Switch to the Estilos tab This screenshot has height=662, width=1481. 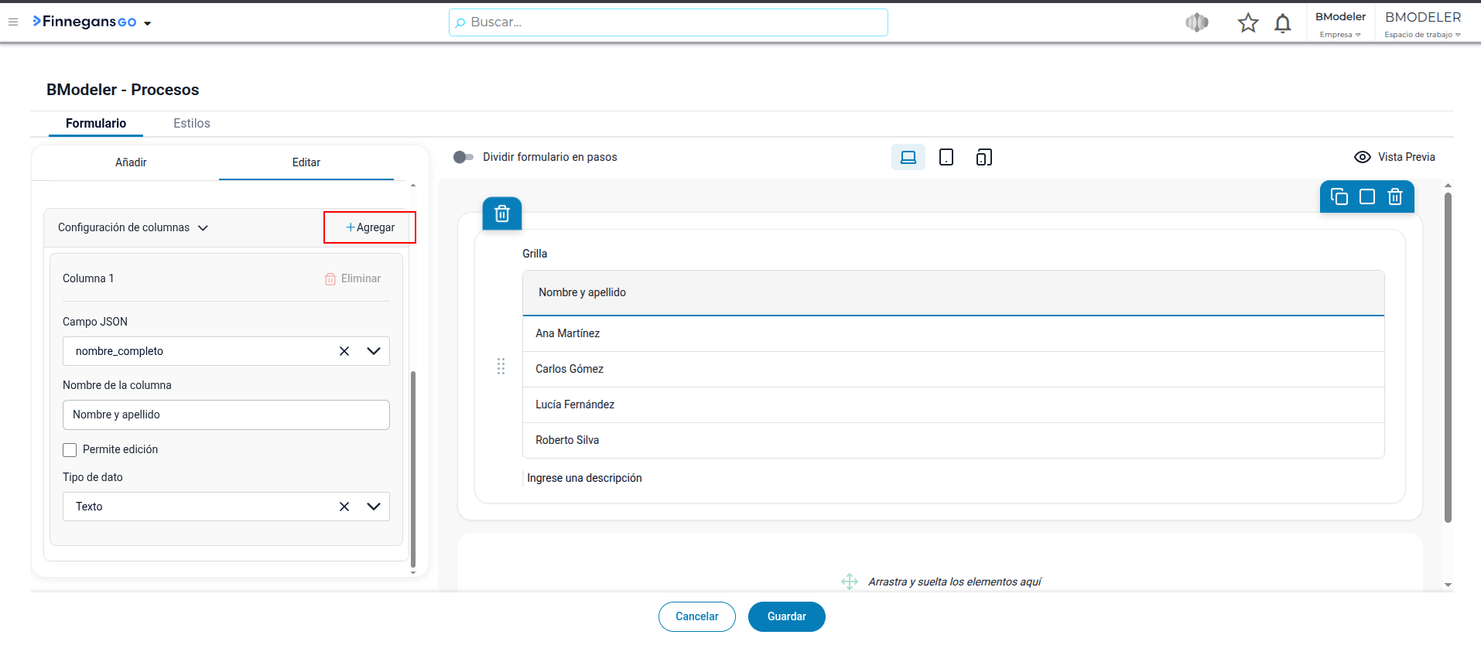point(192,123)
